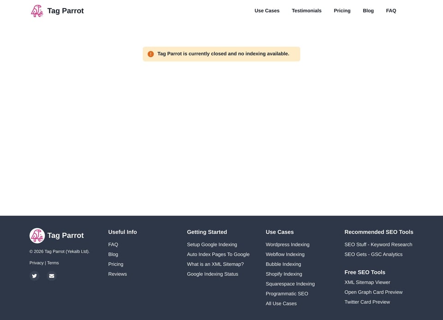The image size is (443, 320).
Task: Click the Tag Parrot logo in header
Action: click(x=37, y=11)
